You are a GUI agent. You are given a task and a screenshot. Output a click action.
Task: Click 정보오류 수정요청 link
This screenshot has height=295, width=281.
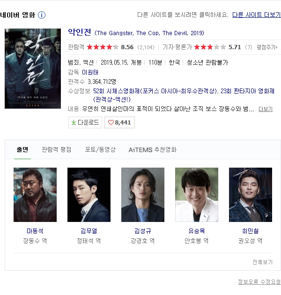point(259,281)
